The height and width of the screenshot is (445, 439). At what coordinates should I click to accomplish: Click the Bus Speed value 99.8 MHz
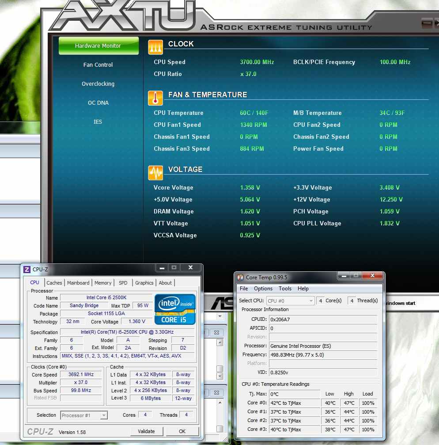click(81, 390)
